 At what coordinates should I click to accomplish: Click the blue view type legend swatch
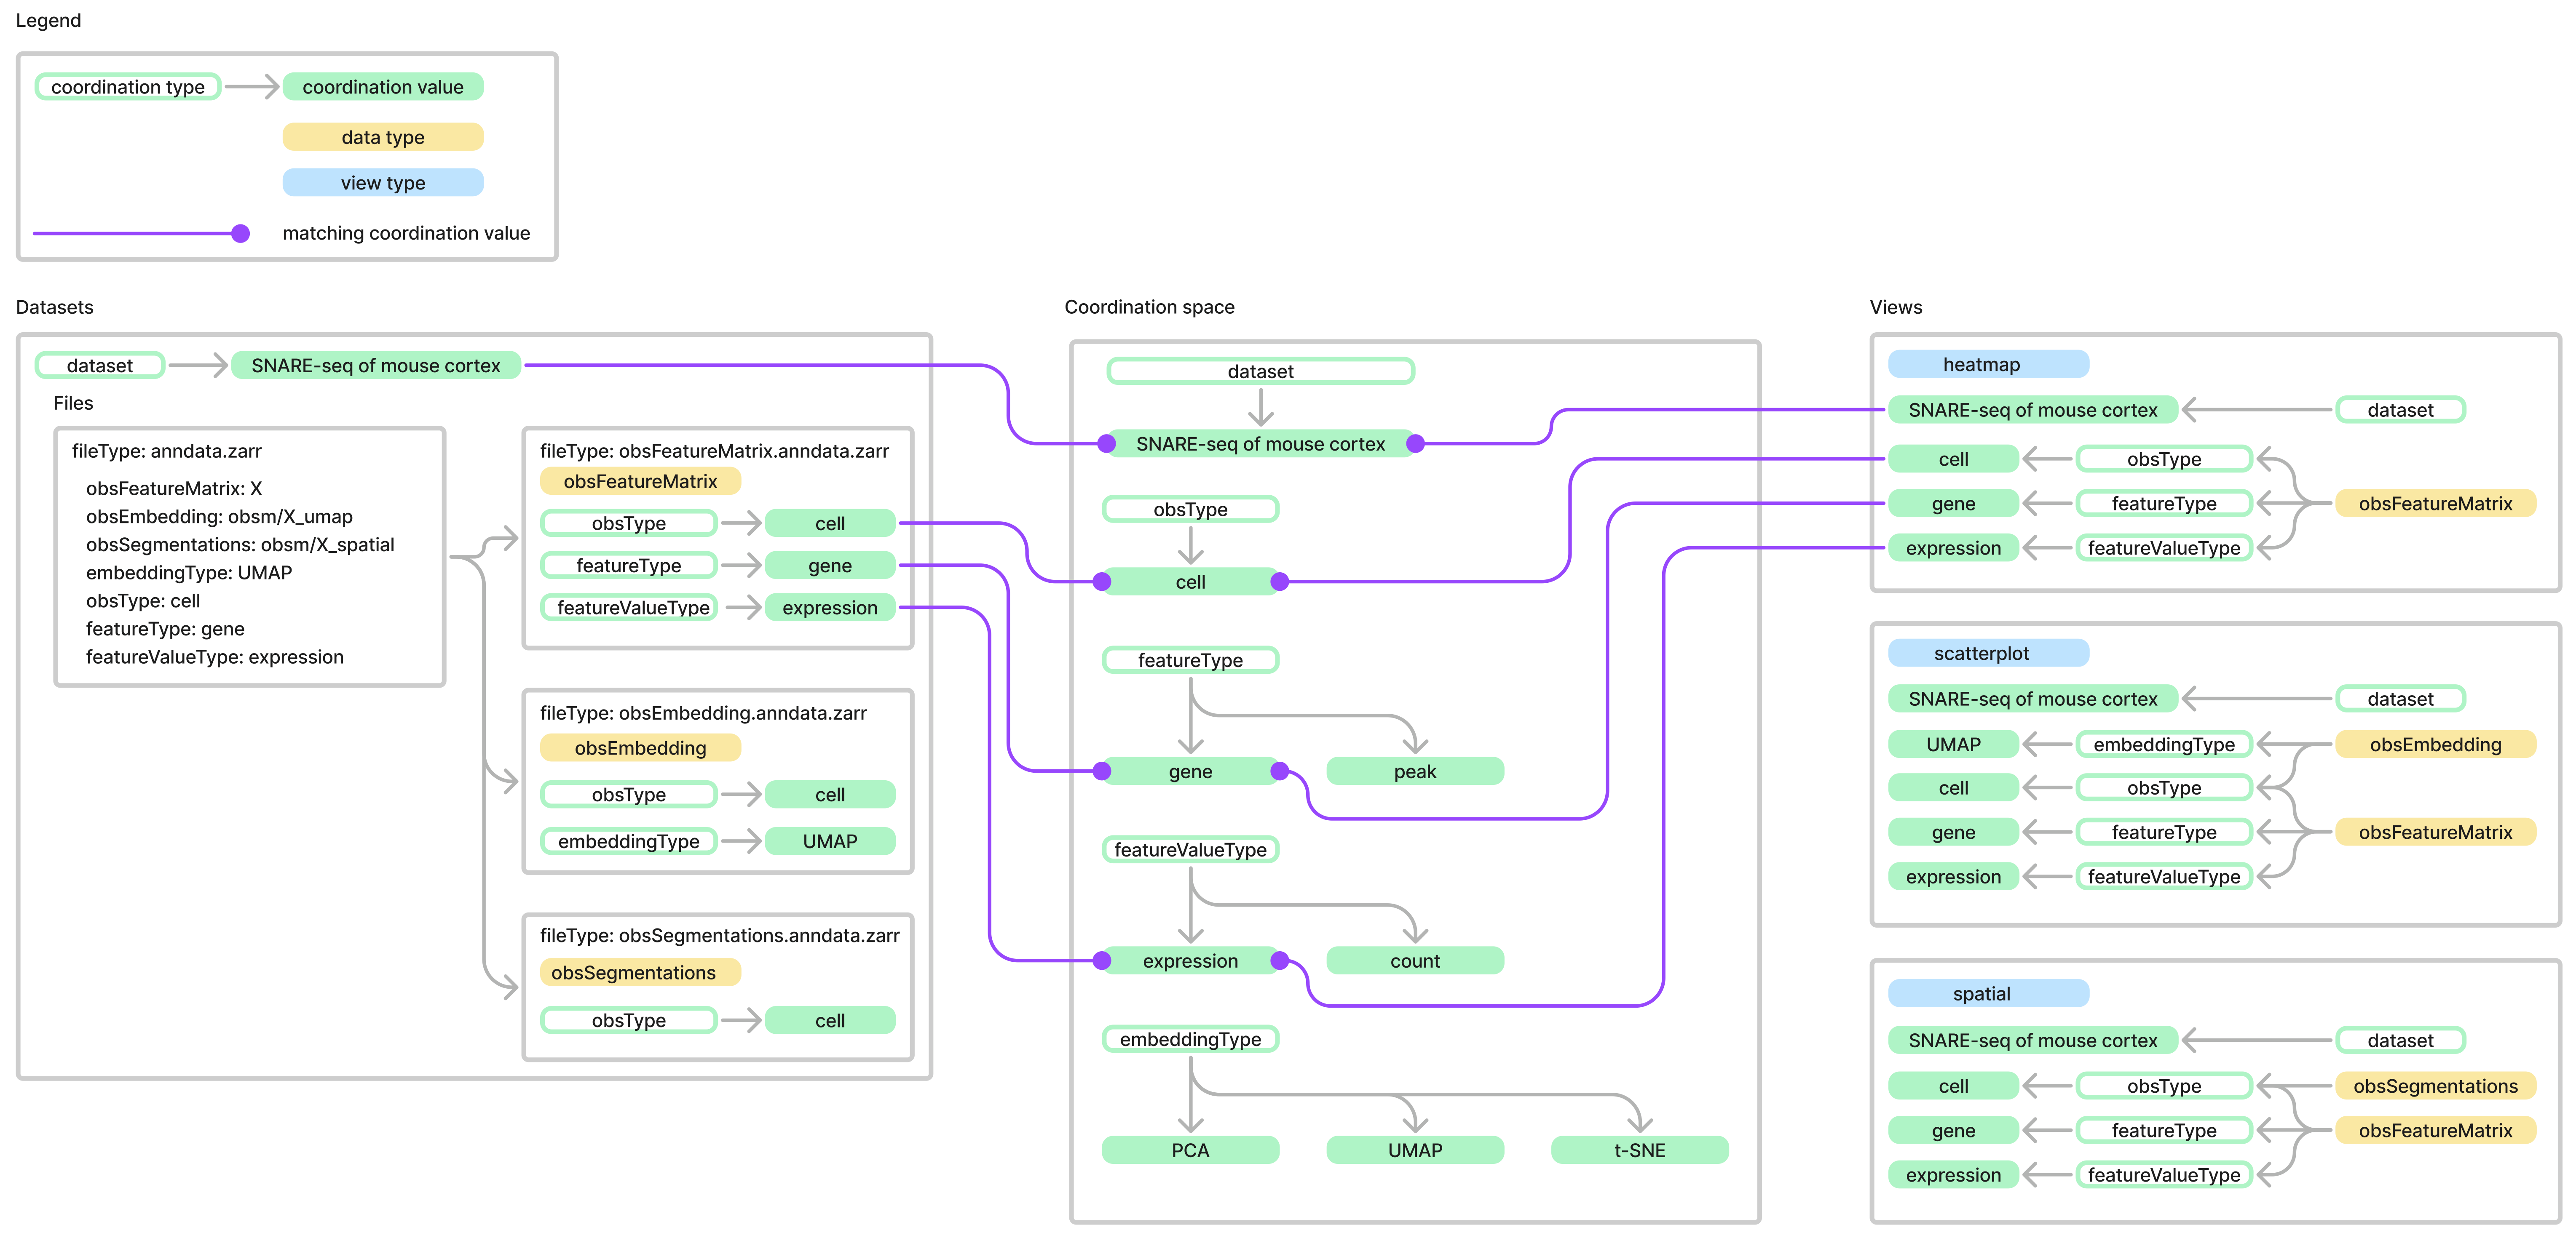tap(382, 183)
